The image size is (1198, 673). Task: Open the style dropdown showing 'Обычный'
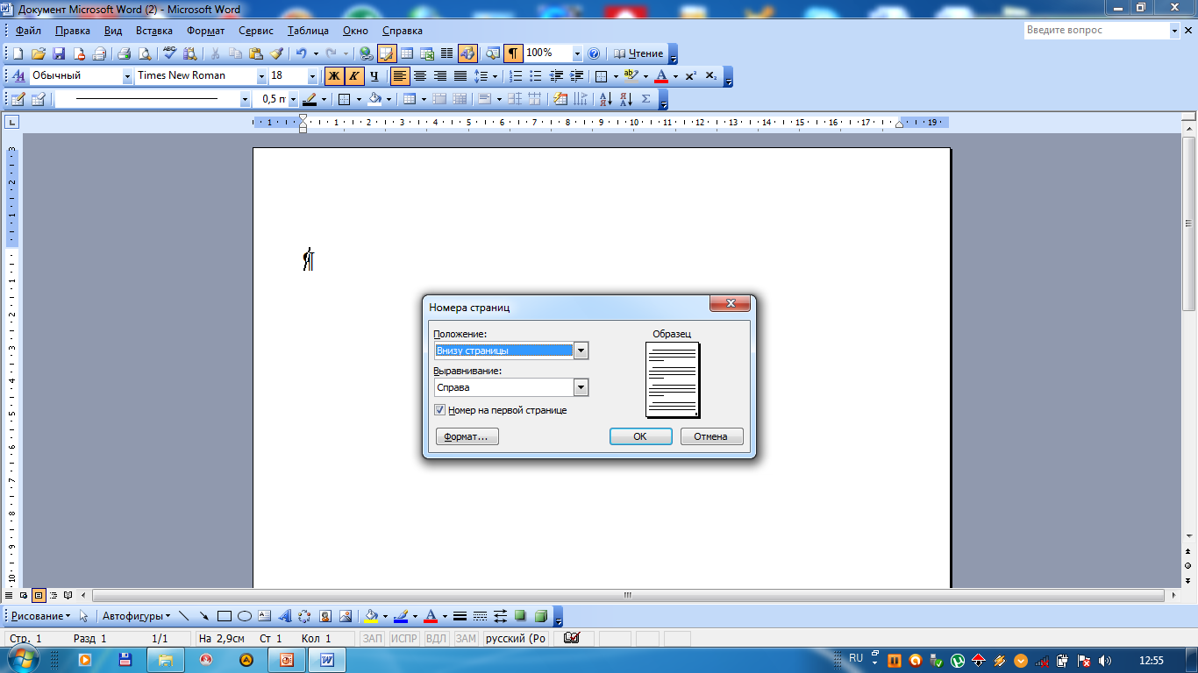(x=127, y=76)
